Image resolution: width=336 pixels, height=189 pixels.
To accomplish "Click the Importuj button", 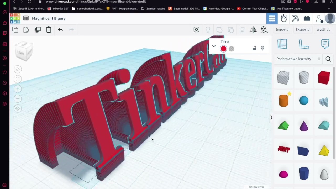I will click(x=282, y=29).
